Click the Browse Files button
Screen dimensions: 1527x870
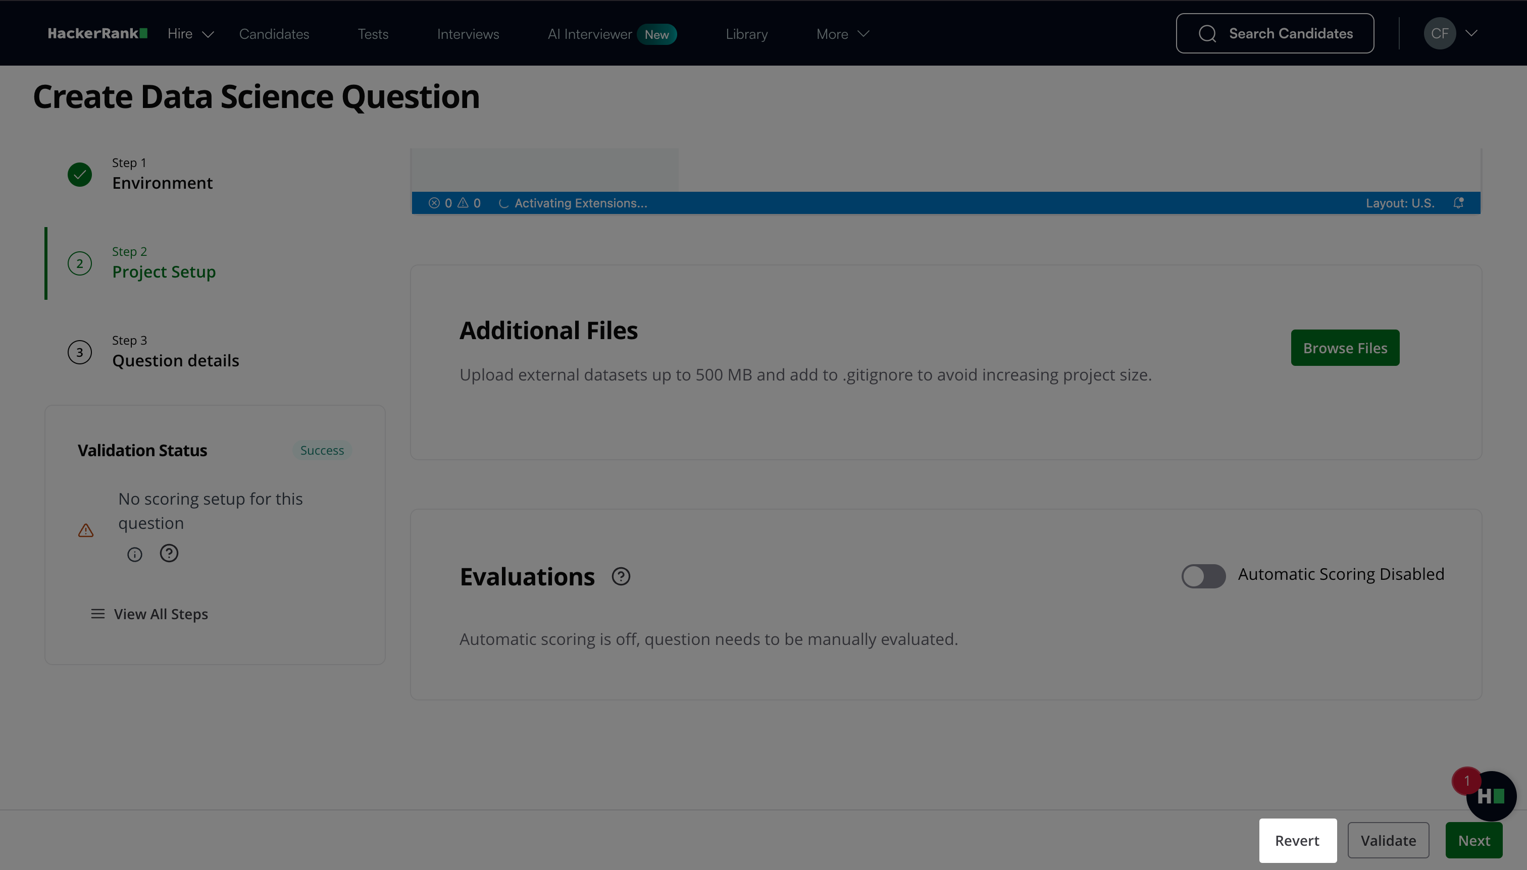coord(1345,348)
